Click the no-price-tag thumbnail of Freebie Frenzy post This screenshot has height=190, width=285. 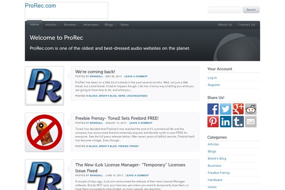pyautogui.click(x=44, y=132)
